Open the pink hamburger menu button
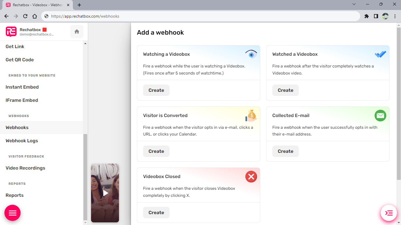 click(13, 213)
